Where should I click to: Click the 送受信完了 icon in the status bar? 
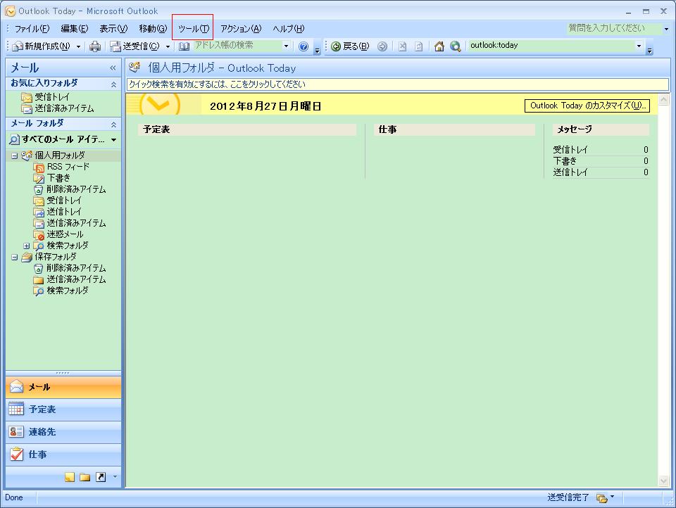pyautogui.click(x=601, y=497)
